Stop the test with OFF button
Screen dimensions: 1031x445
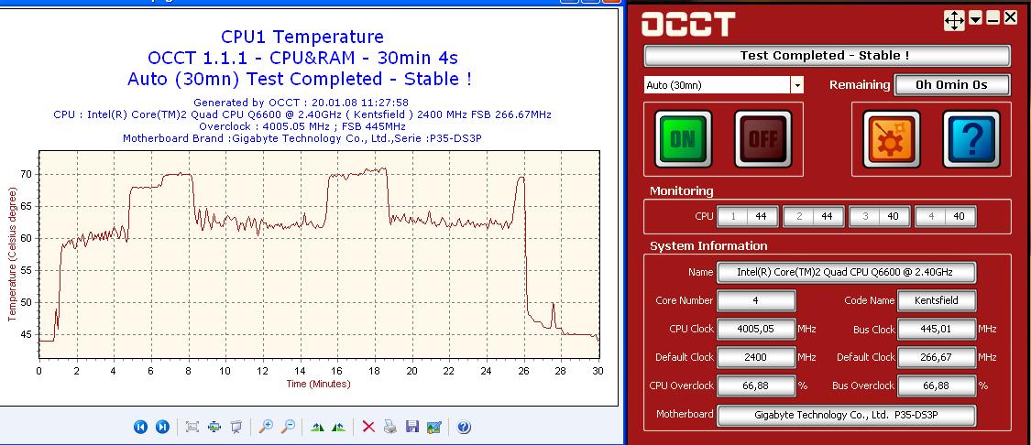pos(762,138)
